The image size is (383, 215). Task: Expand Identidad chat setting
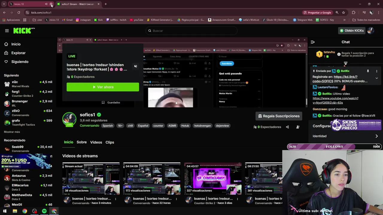click(346, 136)
